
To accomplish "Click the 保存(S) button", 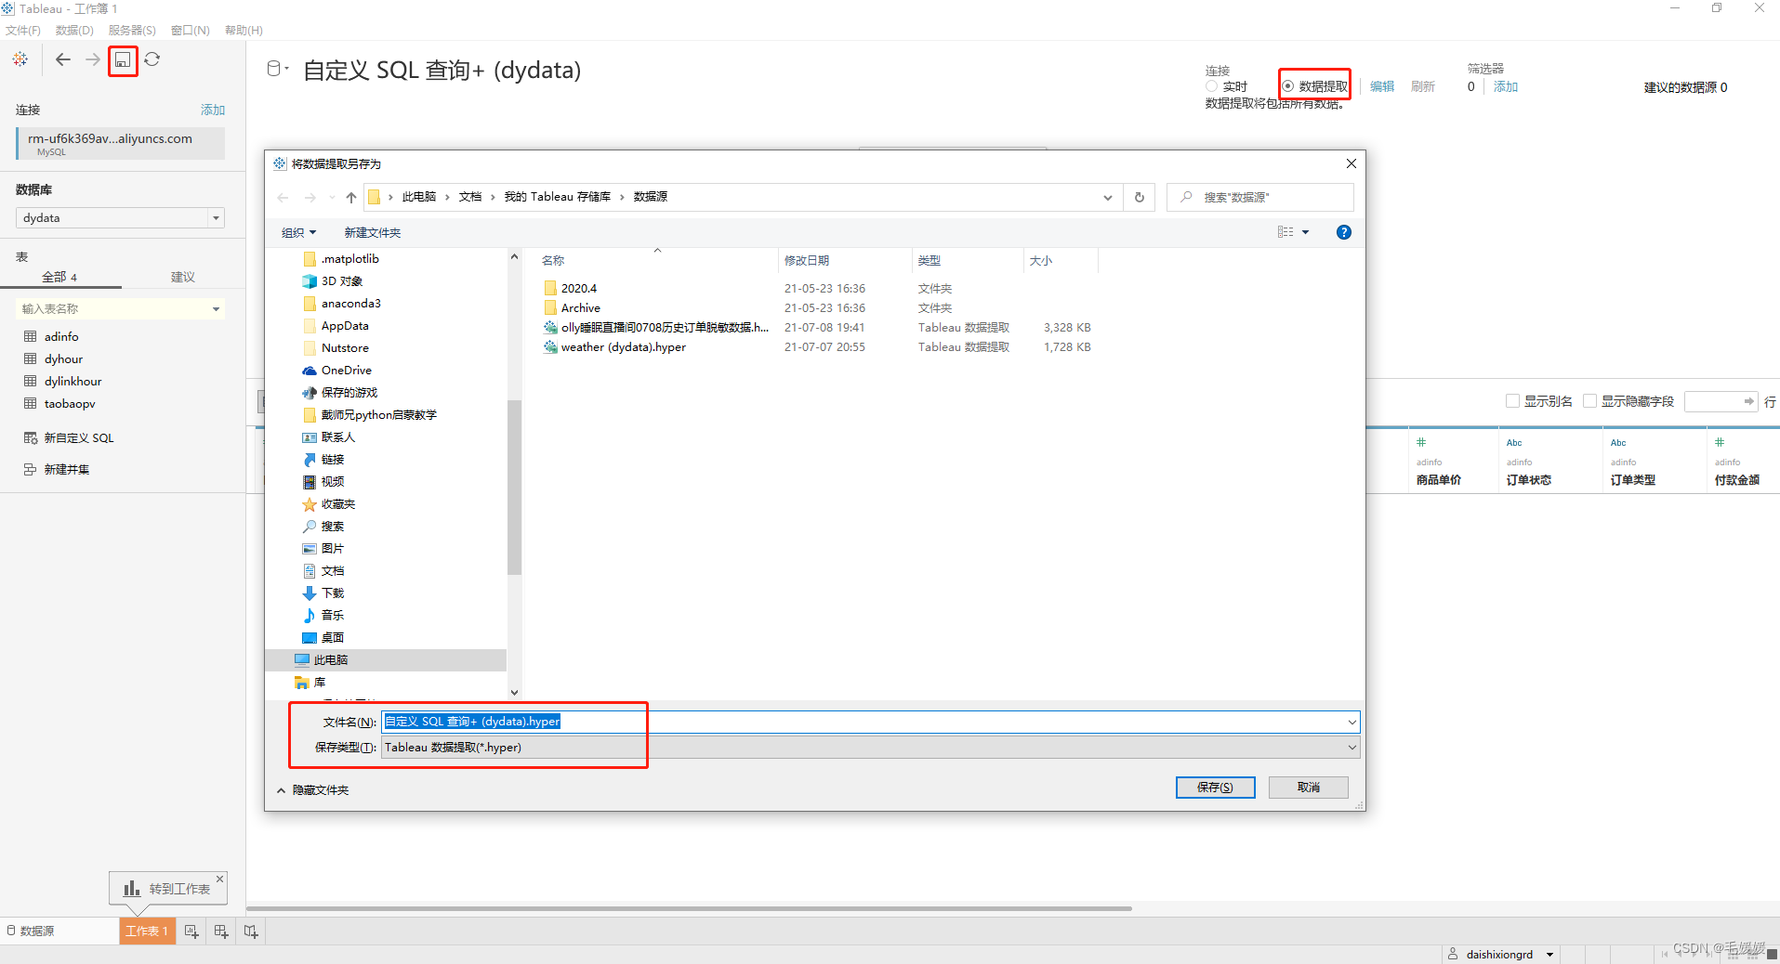I will click(x=1215, y=788).
